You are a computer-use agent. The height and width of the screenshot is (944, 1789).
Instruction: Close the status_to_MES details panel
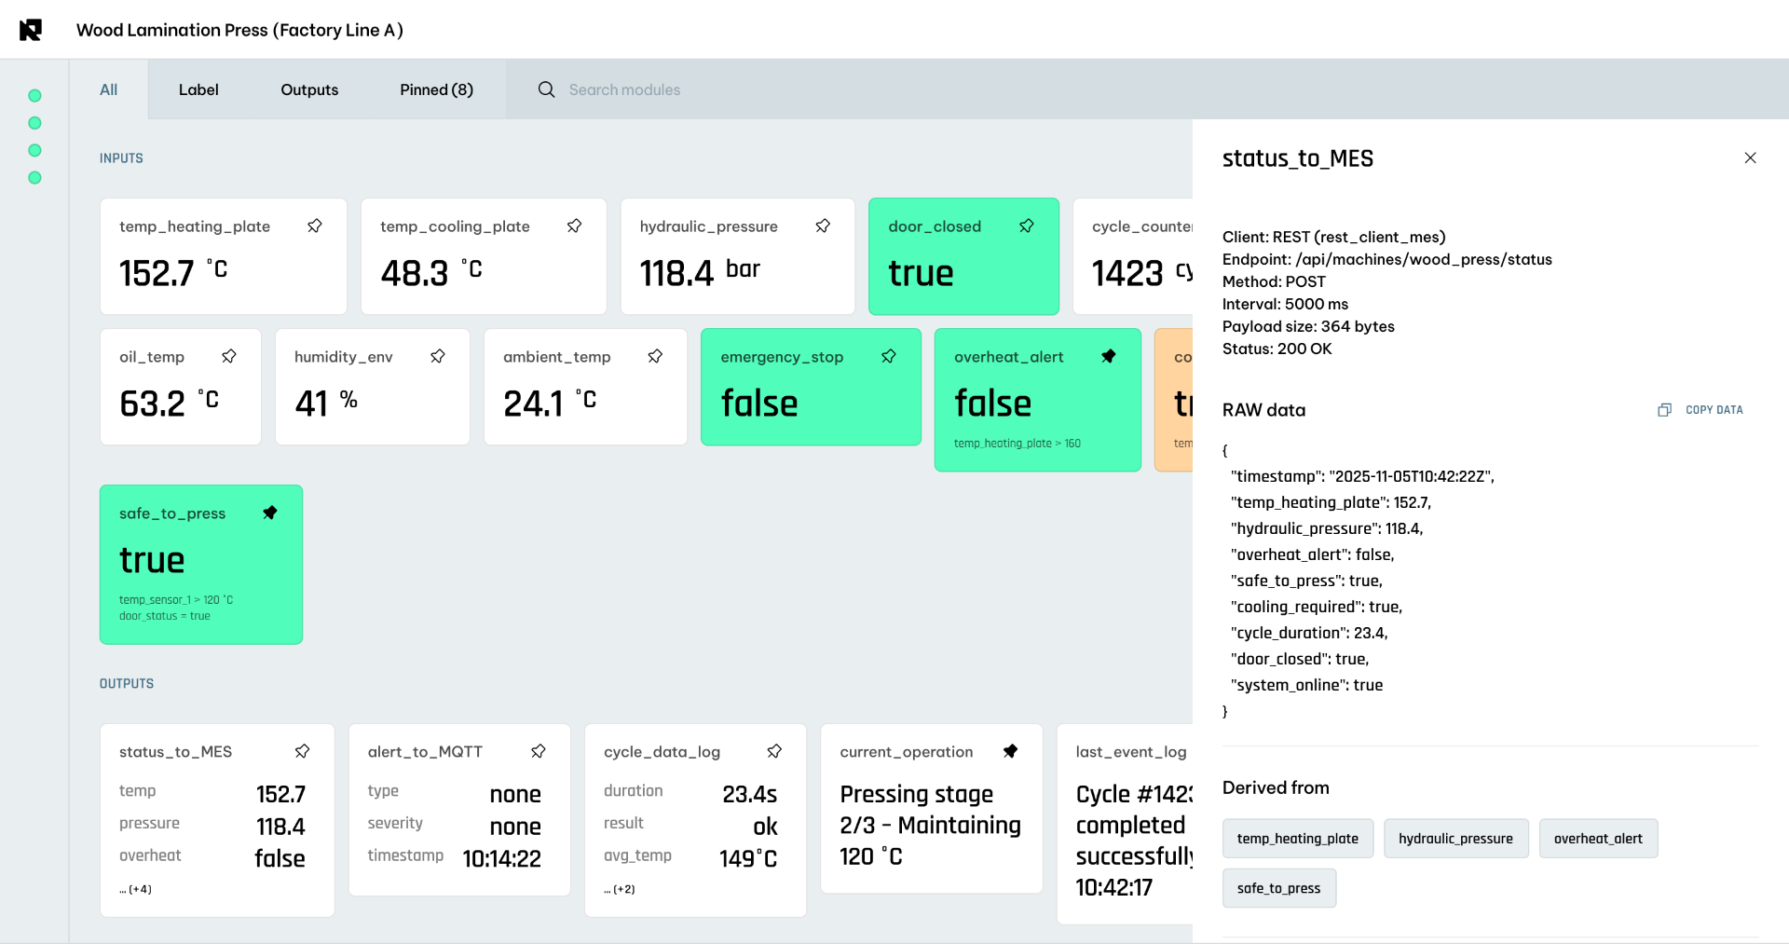tap(1750, 158)
